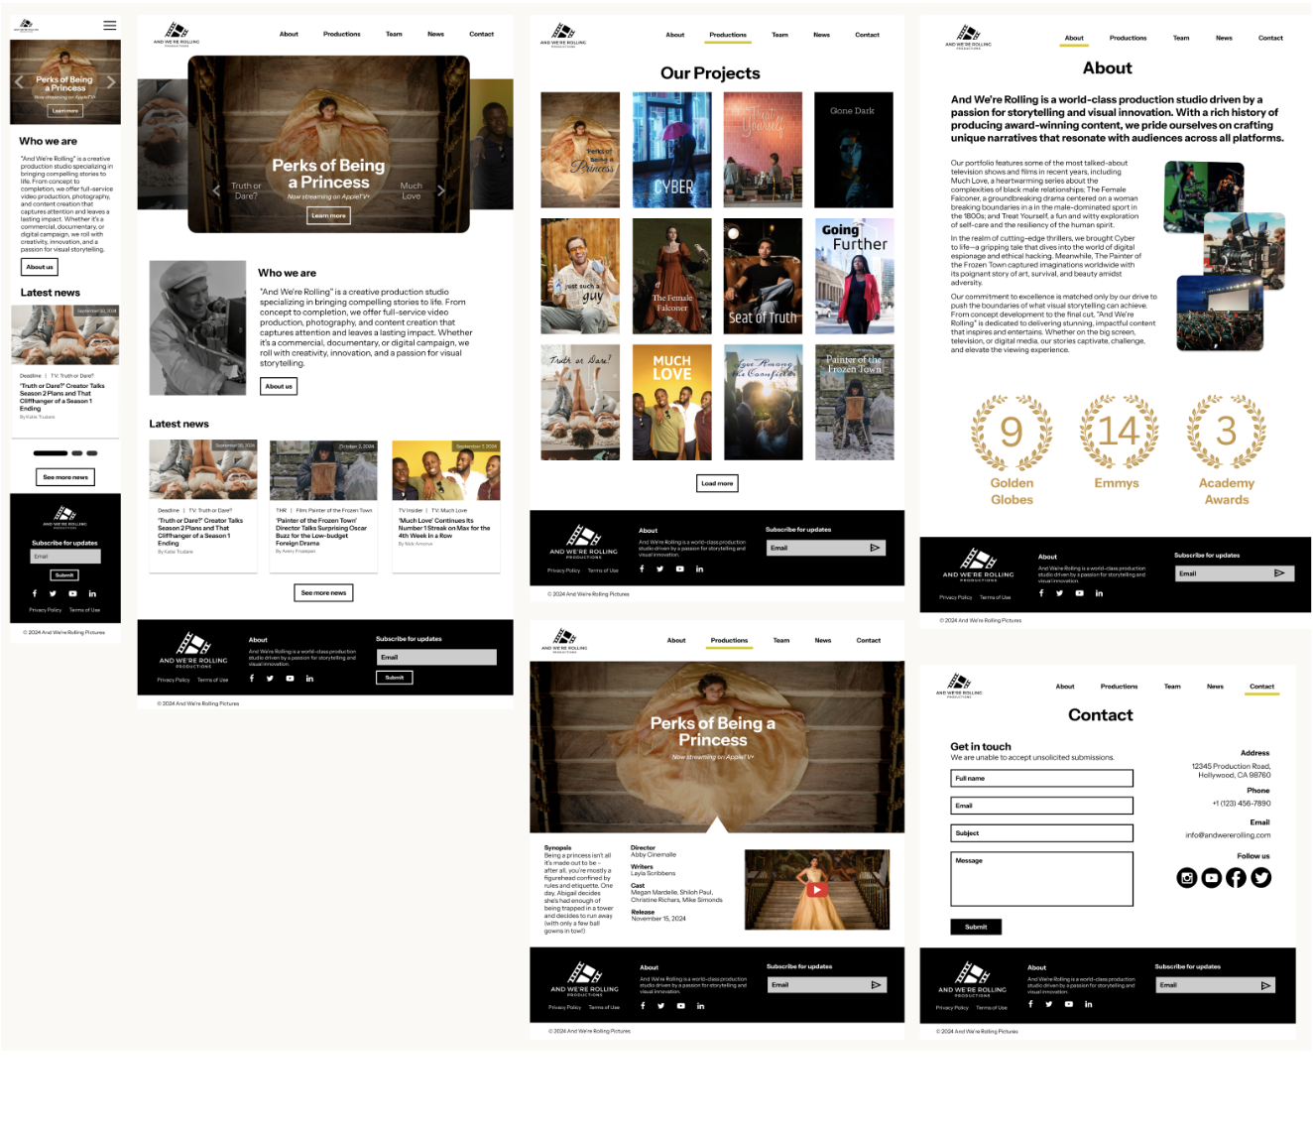Tap See more news on the mobile layout
The height and width of the screenshot is (1135, 1313).
tap(65, 477)
